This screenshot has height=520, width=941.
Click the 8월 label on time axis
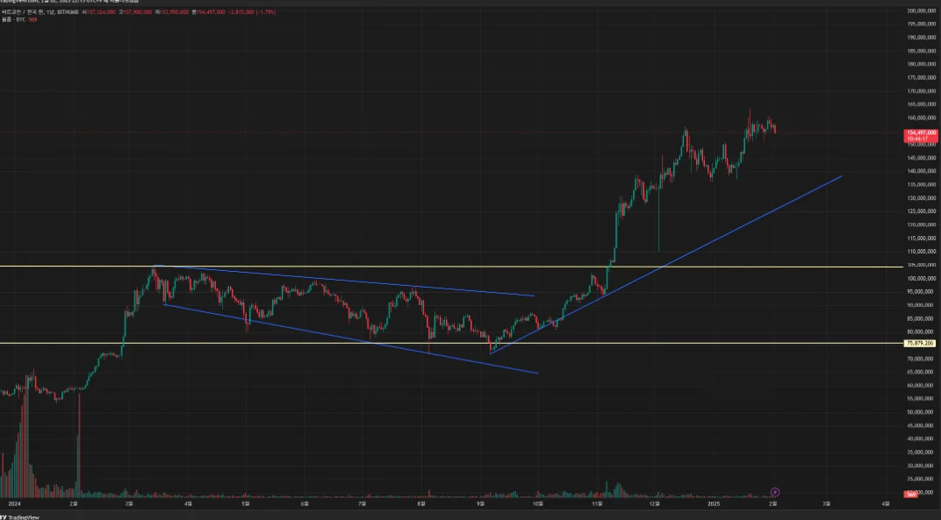click(x=421, y=504)
